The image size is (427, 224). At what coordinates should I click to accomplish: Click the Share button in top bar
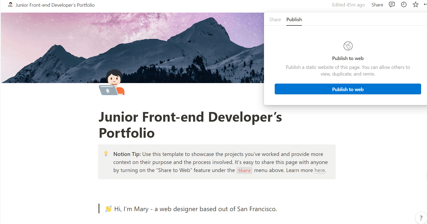tap(377, 5)
